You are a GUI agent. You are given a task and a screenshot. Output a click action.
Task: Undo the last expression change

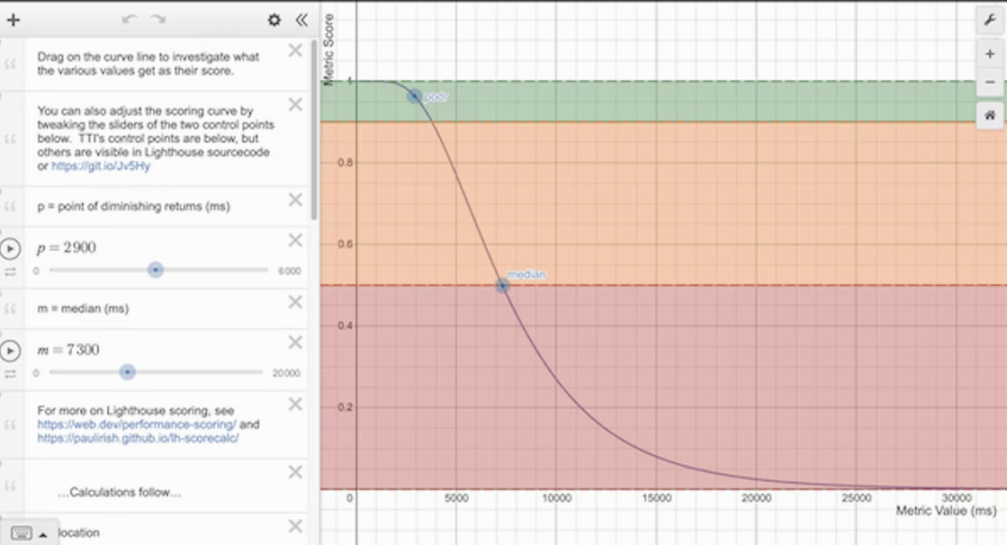click(129, 20)
